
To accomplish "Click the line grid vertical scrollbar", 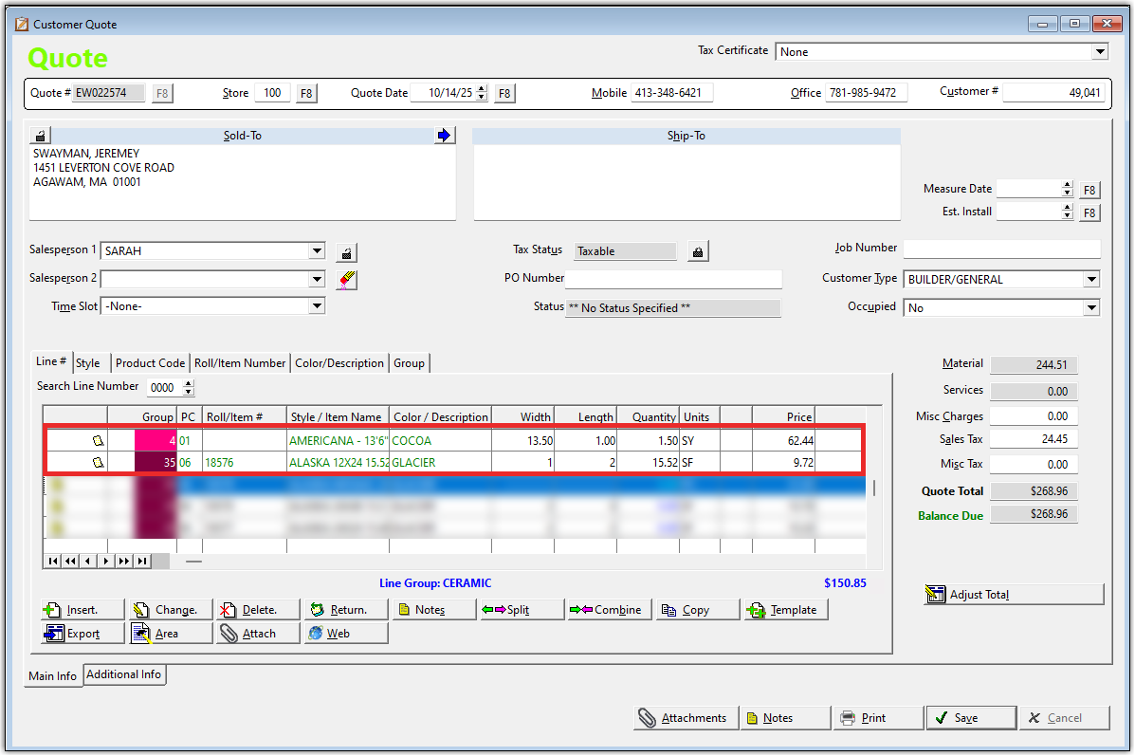I will pyautogui.click(x=873, y=487).
